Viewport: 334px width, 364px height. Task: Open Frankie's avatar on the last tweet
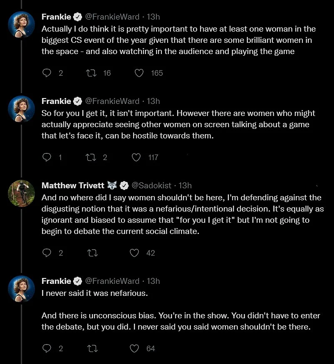[x=21, y=289]
